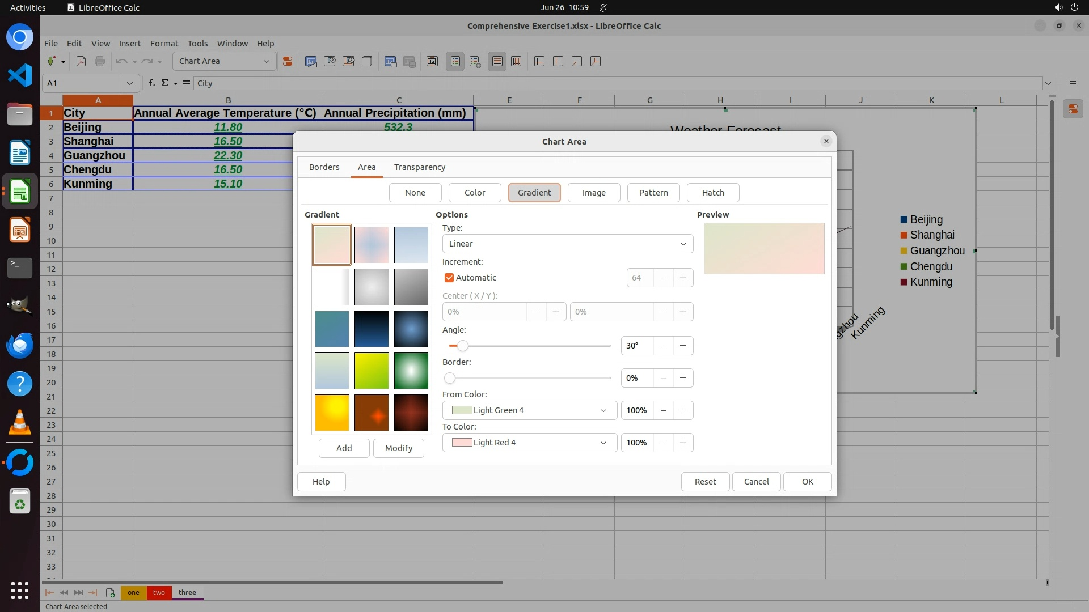Switch to the Transparency tab
Screen dimensions: 1089x612
tap(419, 167)
